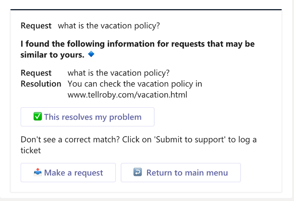Click the word 'ticket' in the hint text
Screen dimensions: 294x201
click(31, 151)
